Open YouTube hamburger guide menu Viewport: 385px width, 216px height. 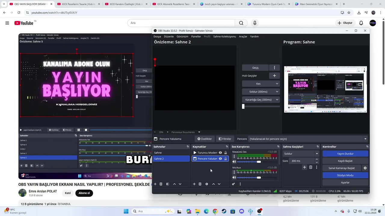[7, 23]
